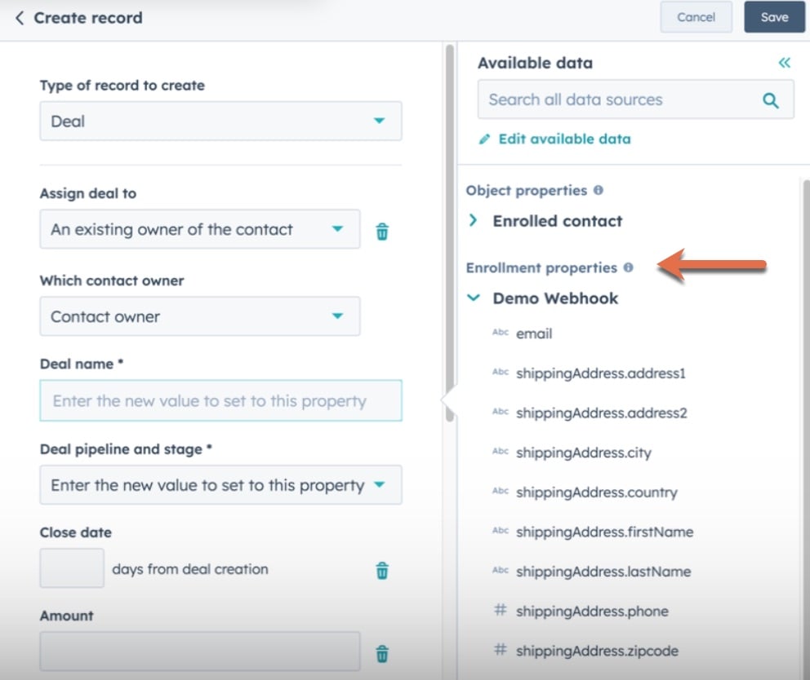Collapse the Available data panel with double chevron

tap(783, 62)
